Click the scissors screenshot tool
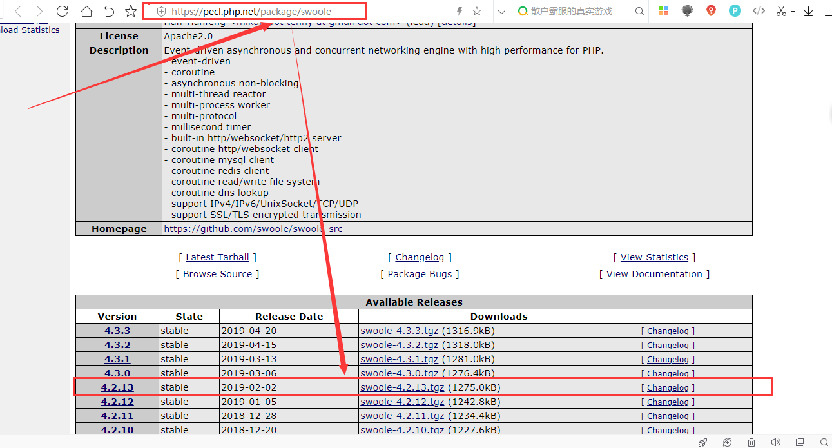This screenshot has width=832, height=448. click(781, 11)
